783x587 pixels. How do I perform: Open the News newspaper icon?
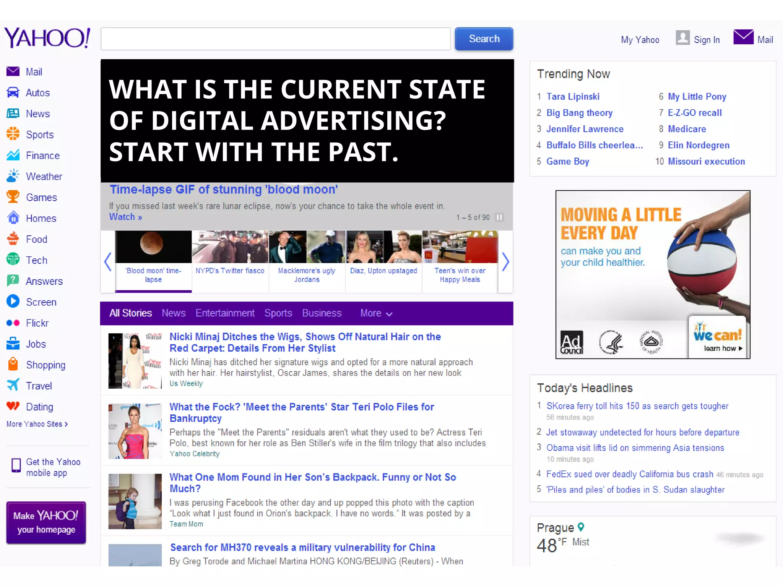(13, 114)
